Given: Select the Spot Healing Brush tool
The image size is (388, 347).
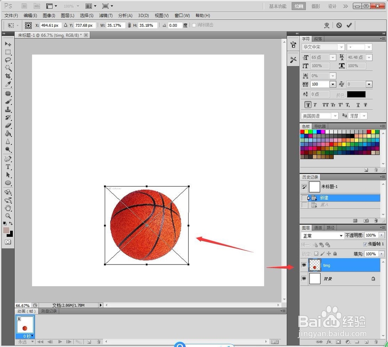Looking at the screenshot, I should [x=8, y=93].
